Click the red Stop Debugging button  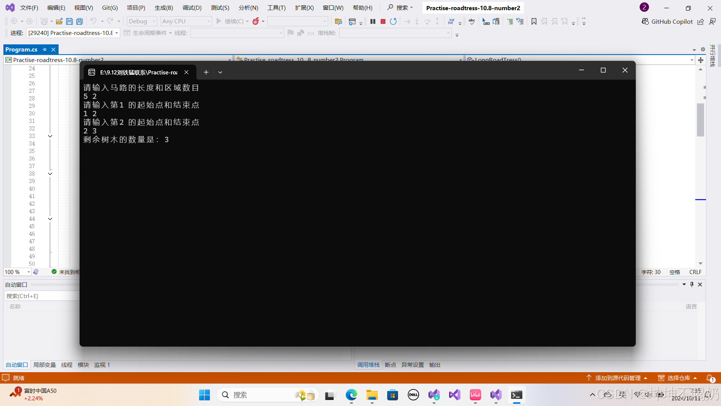[x=383, y=21]
